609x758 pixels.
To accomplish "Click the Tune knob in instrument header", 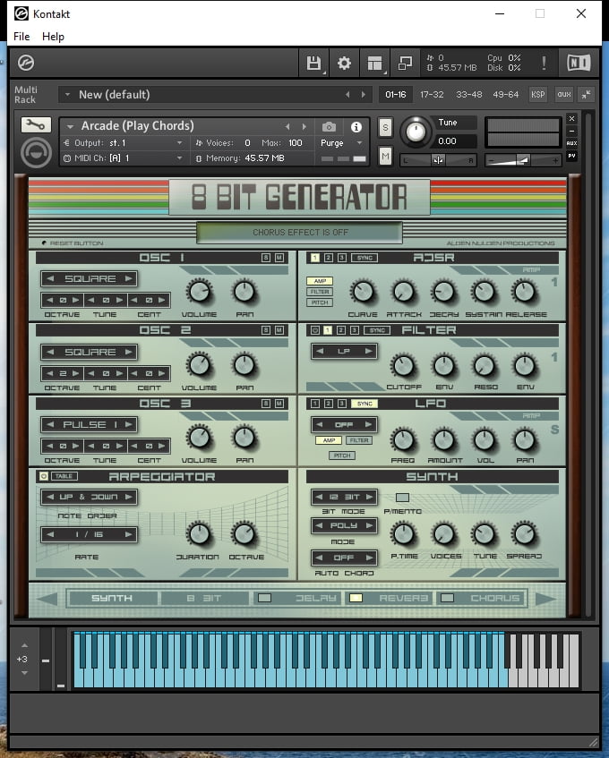I will click(x=416, y=131).
